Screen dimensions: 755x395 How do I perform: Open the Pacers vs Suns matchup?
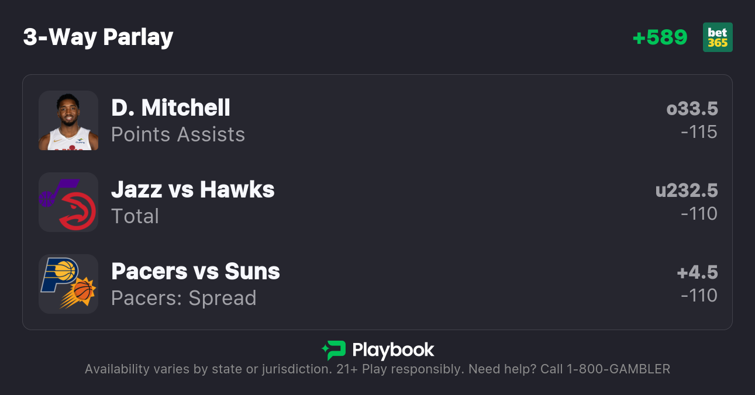pyautogui.click(x=195, y=271)
